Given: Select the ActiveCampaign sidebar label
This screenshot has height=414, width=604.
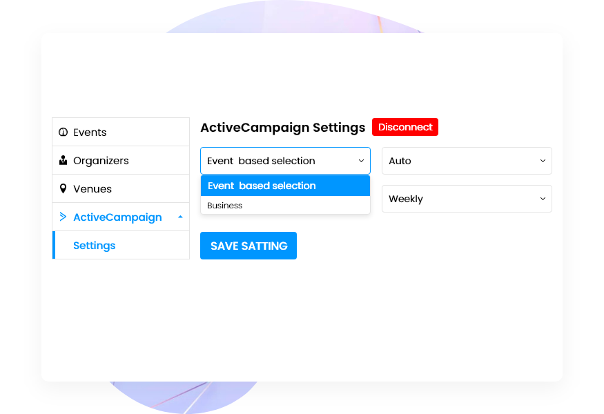Looking at the screenshot, I should point(117,217).
